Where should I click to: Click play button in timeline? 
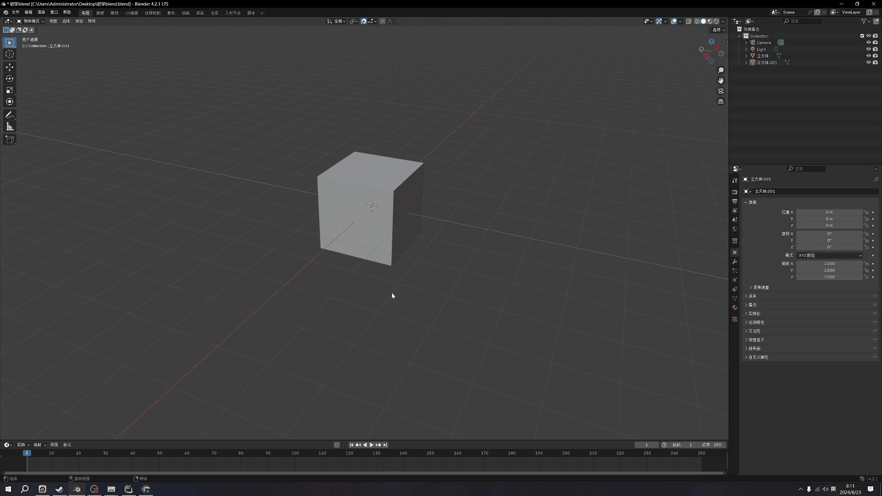[x=371, y=445]
